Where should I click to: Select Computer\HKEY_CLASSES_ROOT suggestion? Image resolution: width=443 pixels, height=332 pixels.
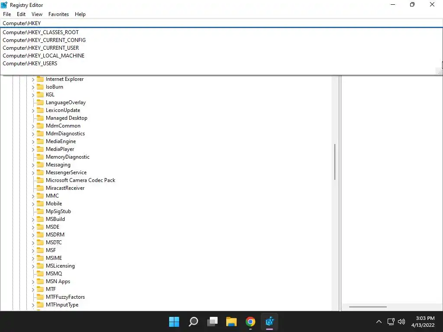pos(221,32)
